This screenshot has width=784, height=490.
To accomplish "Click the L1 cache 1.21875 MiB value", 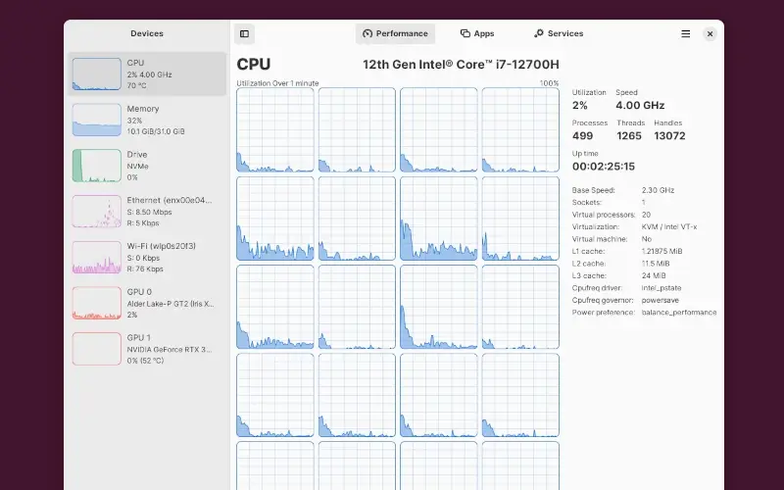I will [662, 251].
